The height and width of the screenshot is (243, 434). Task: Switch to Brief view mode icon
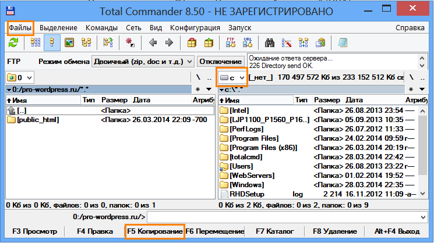click(x=36, y=43)
